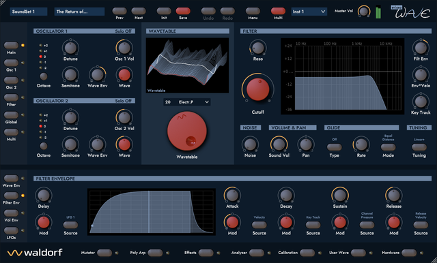
Task: Click Oscillator 2 Semitone knob
Action: pyautogui.click(x=70, y=144)
